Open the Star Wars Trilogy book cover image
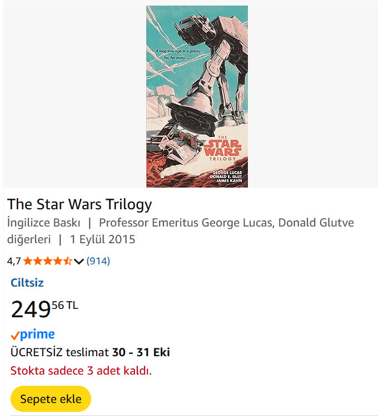Screen dimensions: 378x418 pyautogui.click(x=197, y=96)
